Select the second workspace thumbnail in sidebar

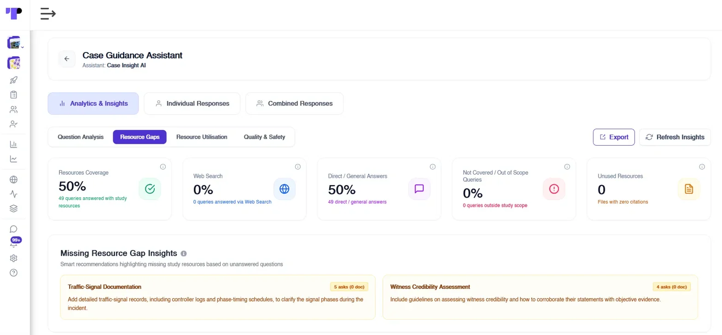coord(14,63)
